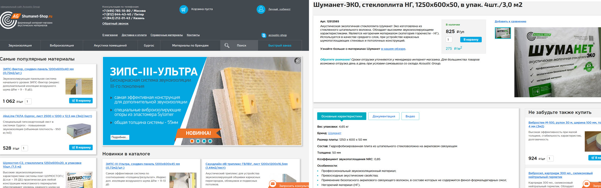The width and height of the screenshot is (601, 188).
Task: Open Материалы по брендам menu
Action: click(190, 45)
